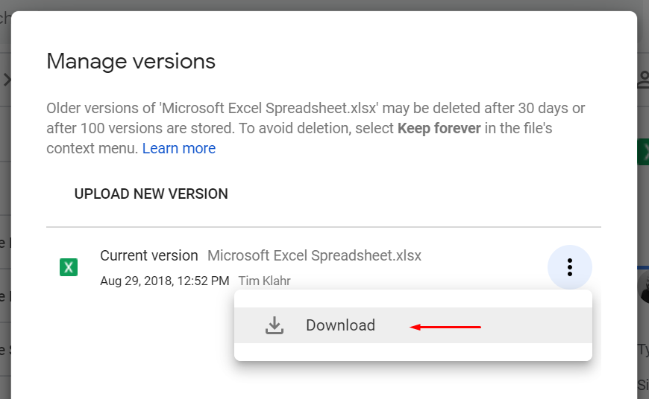Click the green Excel icon beside Current version
The width and height of the screenshot is (649, 399).
pos(69,267)
